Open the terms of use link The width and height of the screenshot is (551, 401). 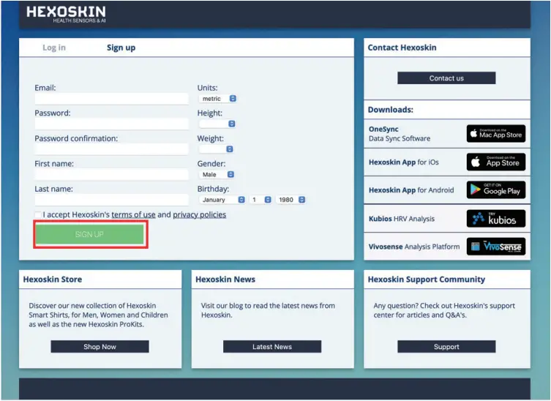click(133, 214)
